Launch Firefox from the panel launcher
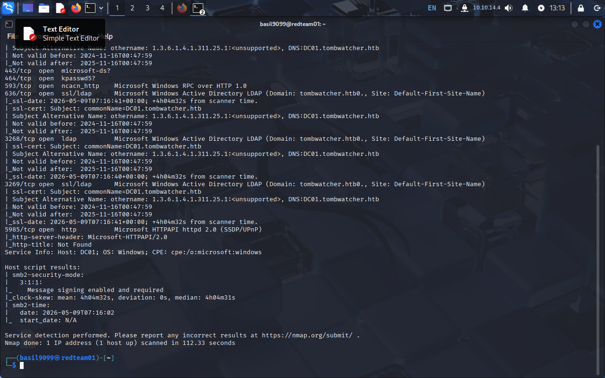 click(76, 8)
